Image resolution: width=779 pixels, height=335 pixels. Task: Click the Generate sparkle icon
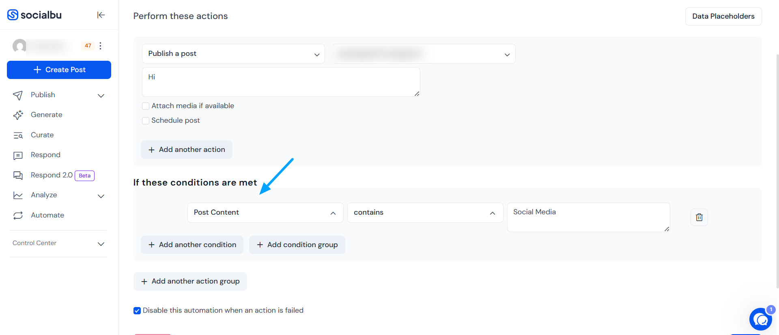click(18, 115)
